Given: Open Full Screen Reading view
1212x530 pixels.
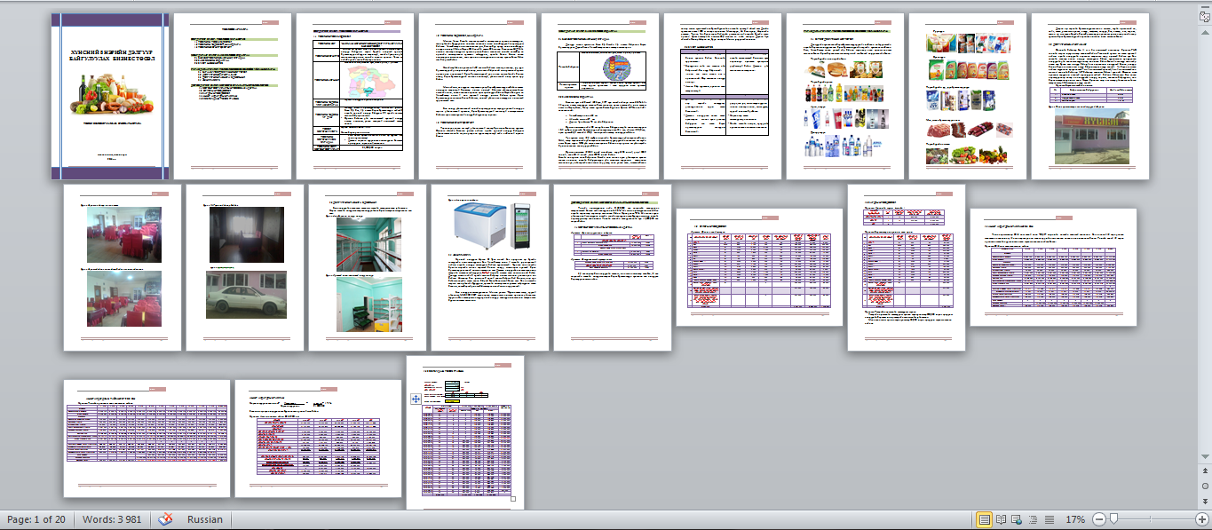Looking at the screenshot, I should point(1001,519).
